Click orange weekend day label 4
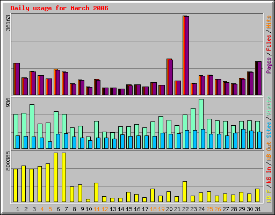Screen dimensions: 275x215 pyautogui.click(x=42, y=209)
